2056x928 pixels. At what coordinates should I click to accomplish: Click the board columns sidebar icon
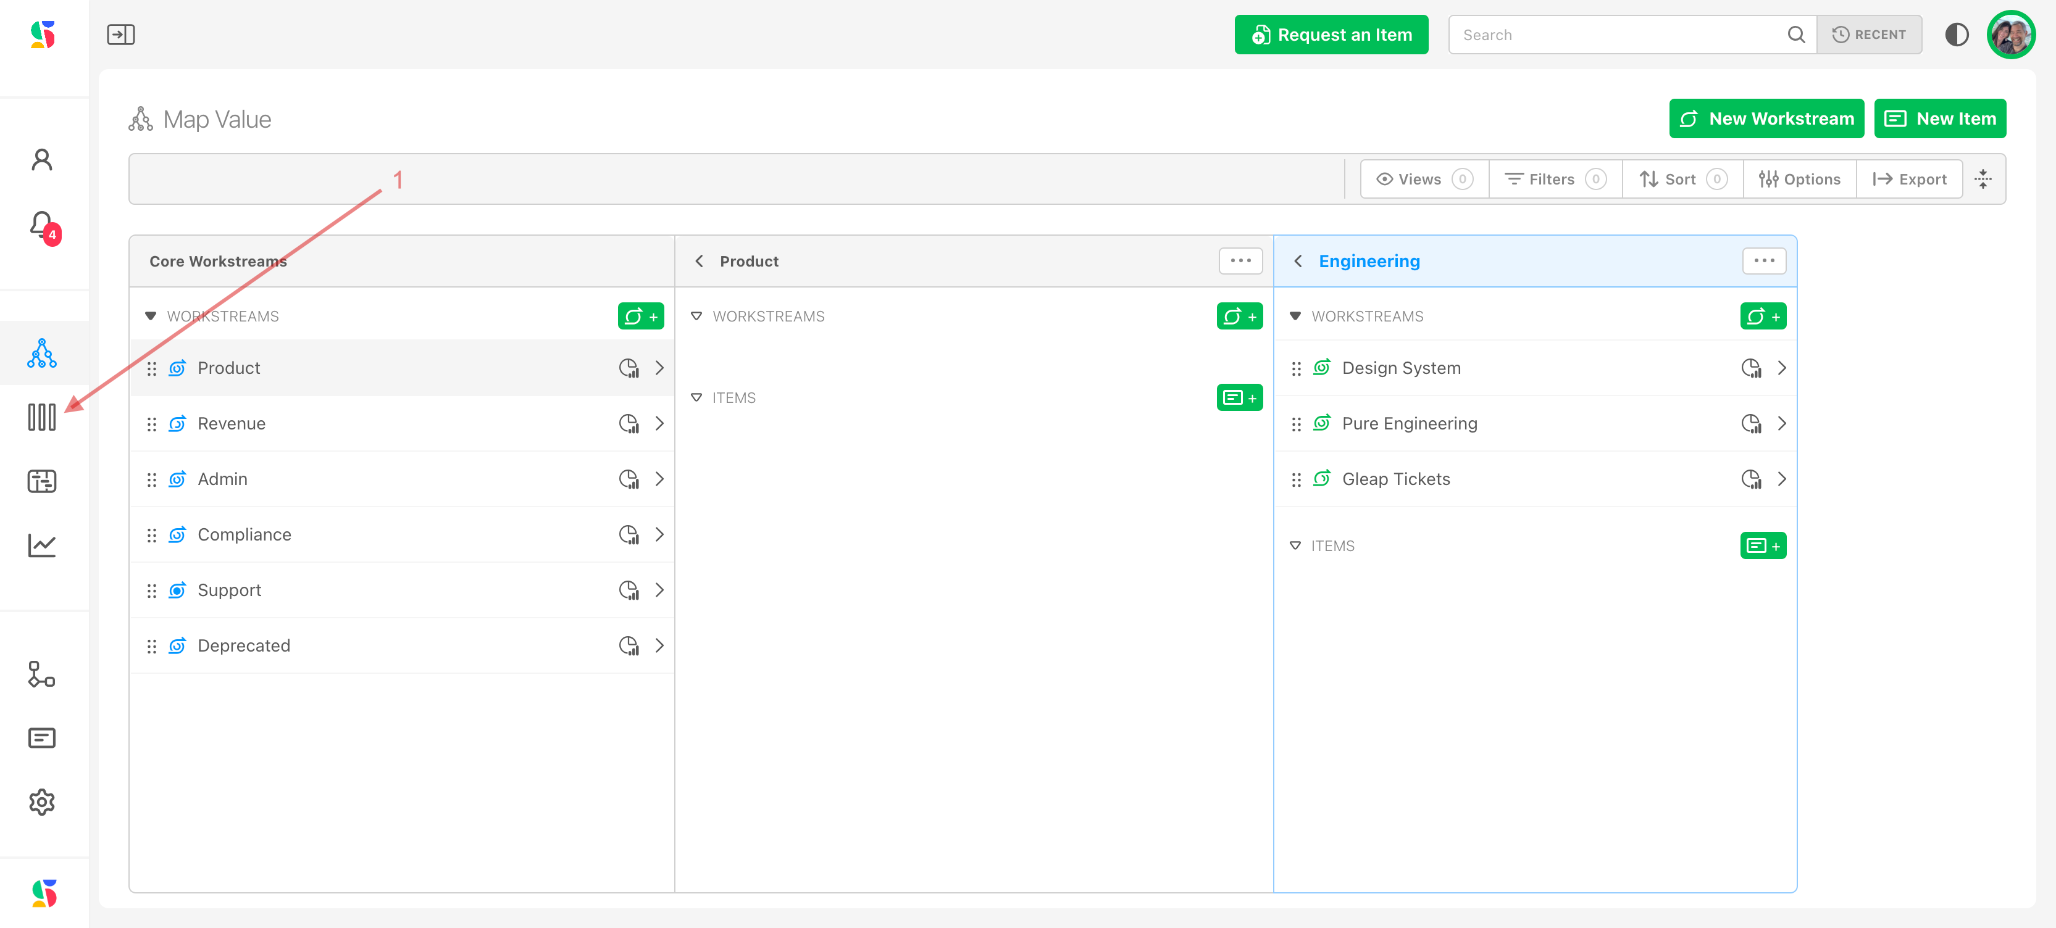click(x=43, y=416)
